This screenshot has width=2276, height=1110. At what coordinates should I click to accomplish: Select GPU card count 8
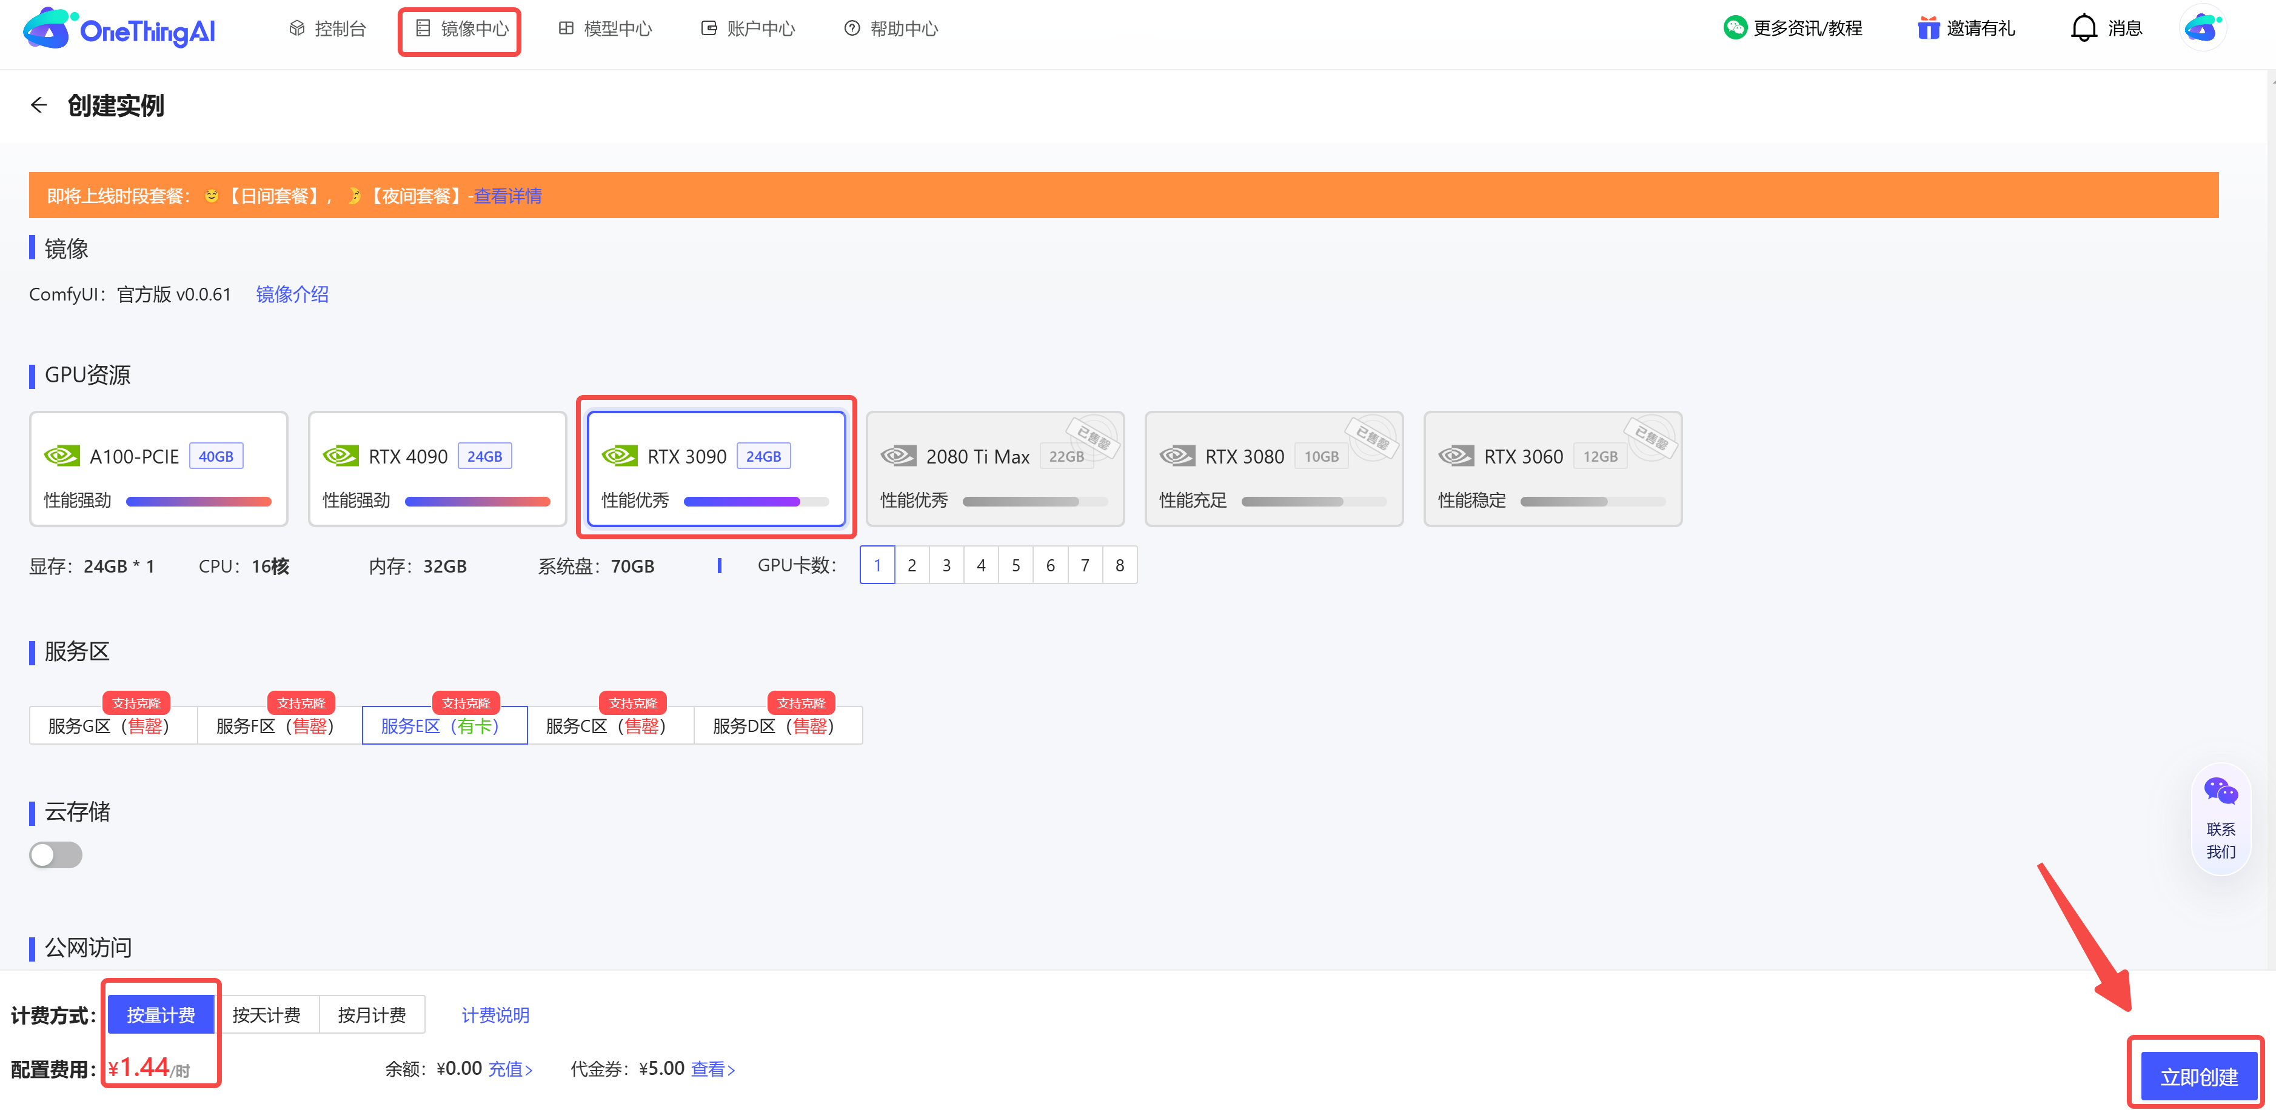click(1119, 565)
